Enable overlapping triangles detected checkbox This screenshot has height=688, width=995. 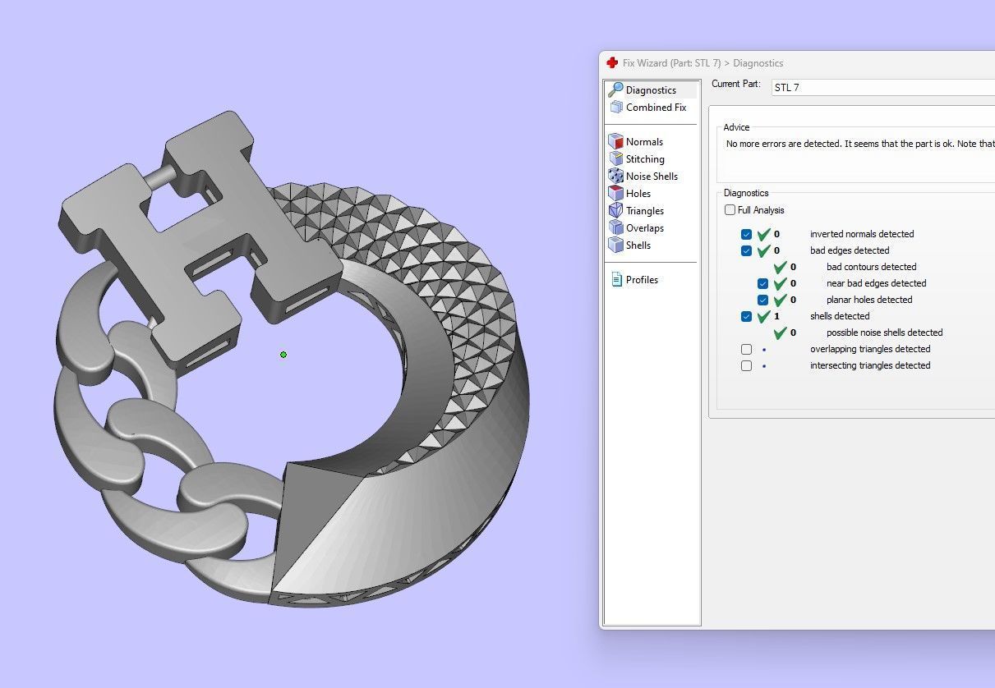(746, 349)
